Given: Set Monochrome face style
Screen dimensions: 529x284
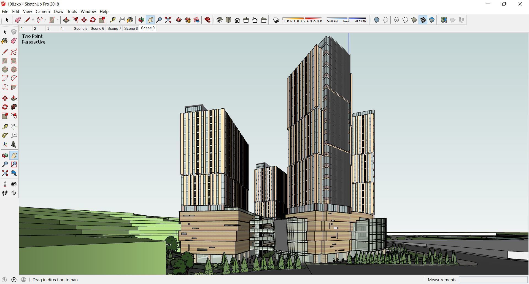Looking at the screenshot, I should coord(432,20).
